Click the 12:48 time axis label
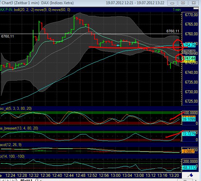This screenshot has height=181, width=201. point(81,175)
